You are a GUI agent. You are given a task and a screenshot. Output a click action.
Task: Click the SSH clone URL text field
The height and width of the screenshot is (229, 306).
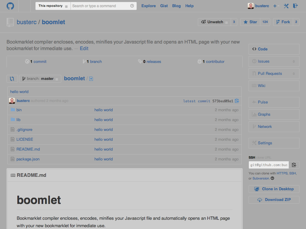269,165
